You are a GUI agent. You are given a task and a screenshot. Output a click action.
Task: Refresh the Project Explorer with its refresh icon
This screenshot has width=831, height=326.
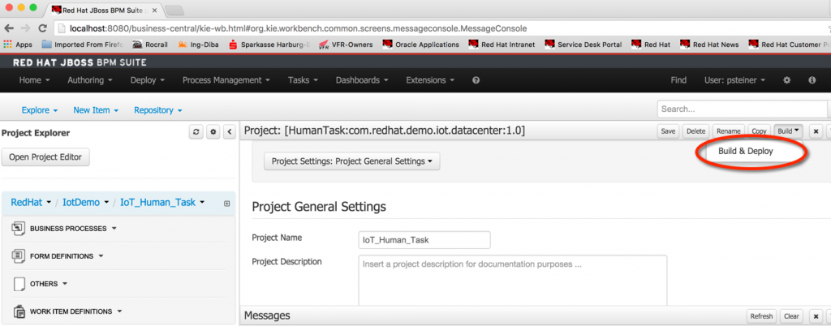(x=196, y=132)
